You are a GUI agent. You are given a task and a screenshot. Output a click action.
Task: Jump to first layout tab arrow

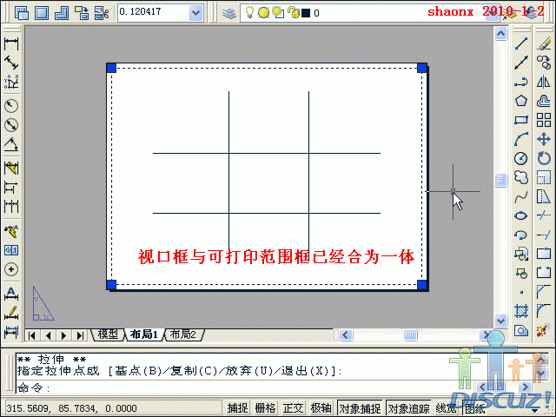coord(32,335)
